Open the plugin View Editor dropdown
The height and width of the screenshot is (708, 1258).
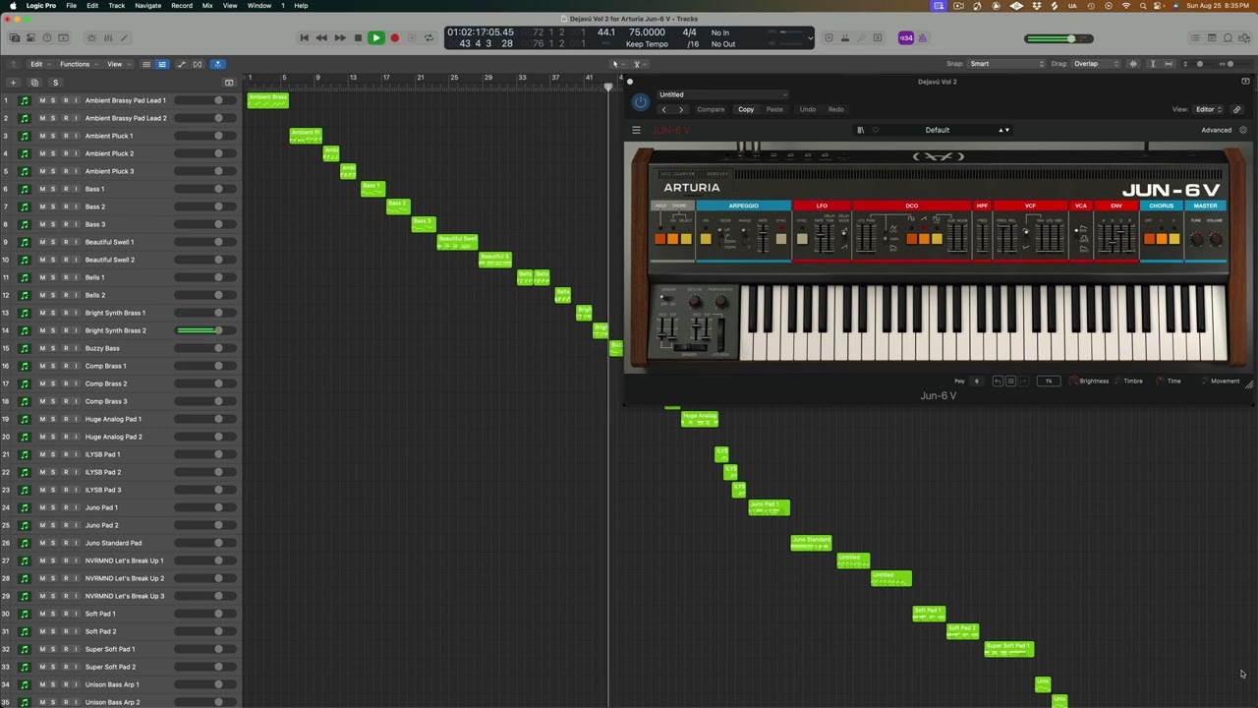(x=1208, y=109)
